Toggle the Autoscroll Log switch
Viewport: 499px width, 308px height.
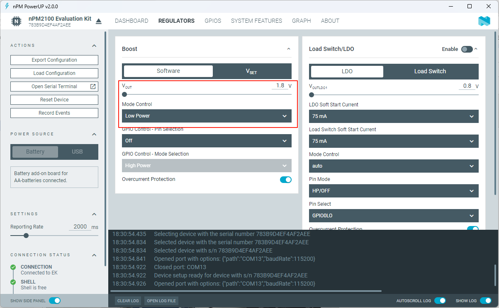(x=440, y=301)
